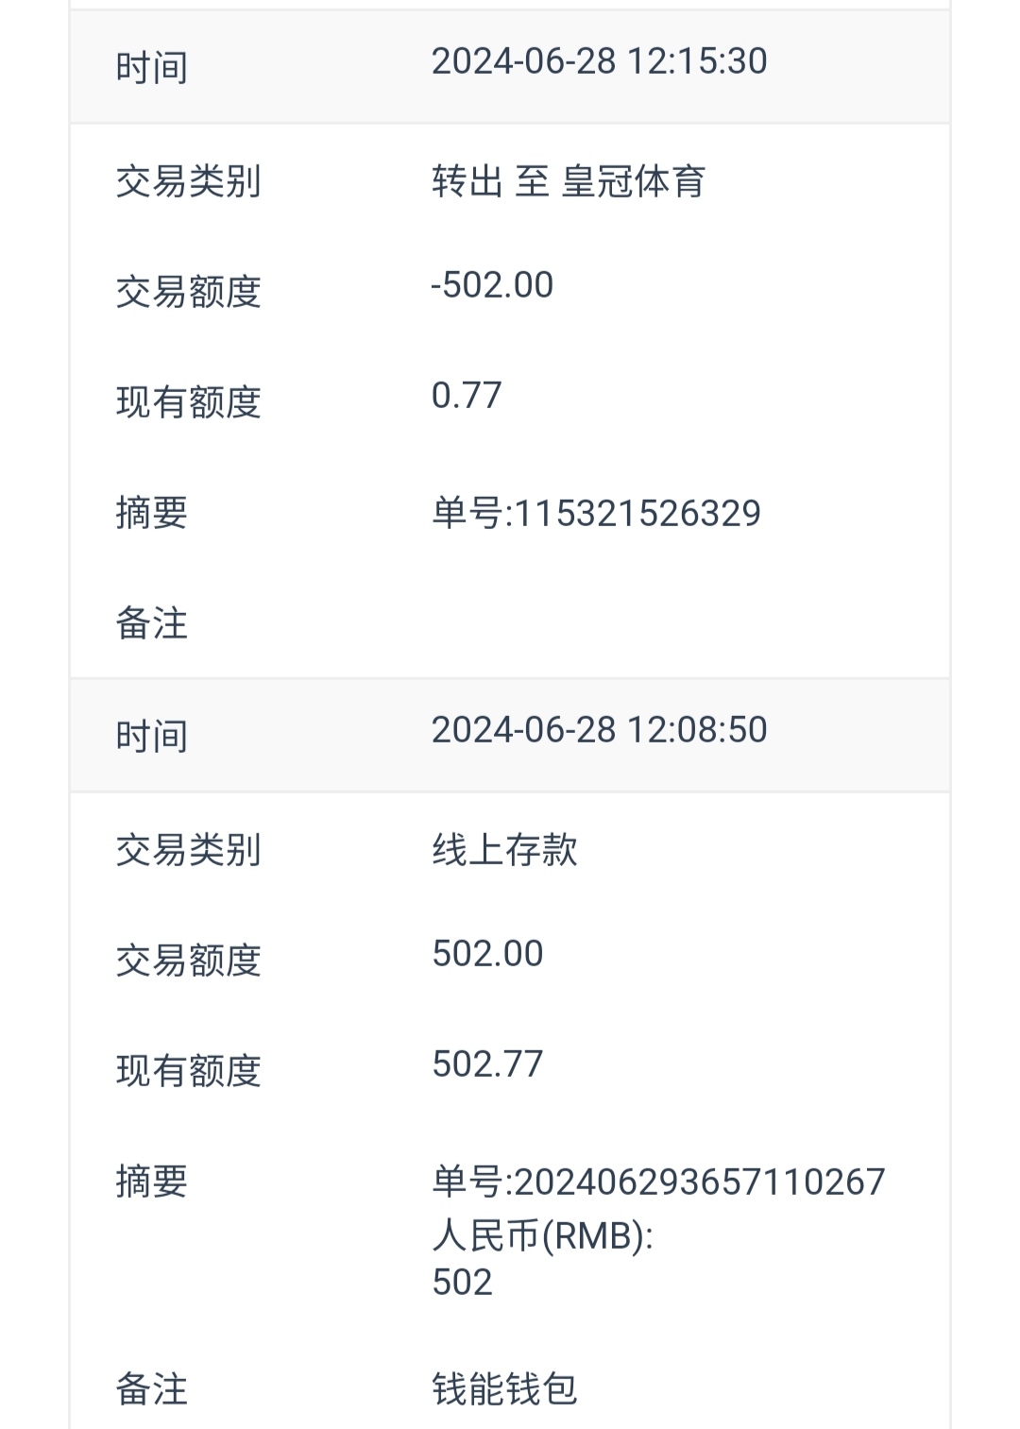The image size is (1020, 1429).
Task: Tap the 时间 label beside 12:15:30
Action: coord(151,68)
